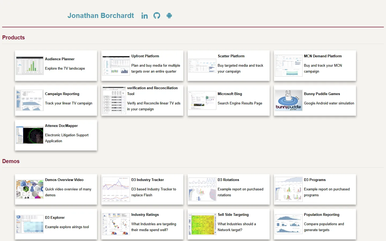The width and height of the screenshot is (386, 241).
Task: Click the bunnypuddle games logo image
Action: pos(289,100)
